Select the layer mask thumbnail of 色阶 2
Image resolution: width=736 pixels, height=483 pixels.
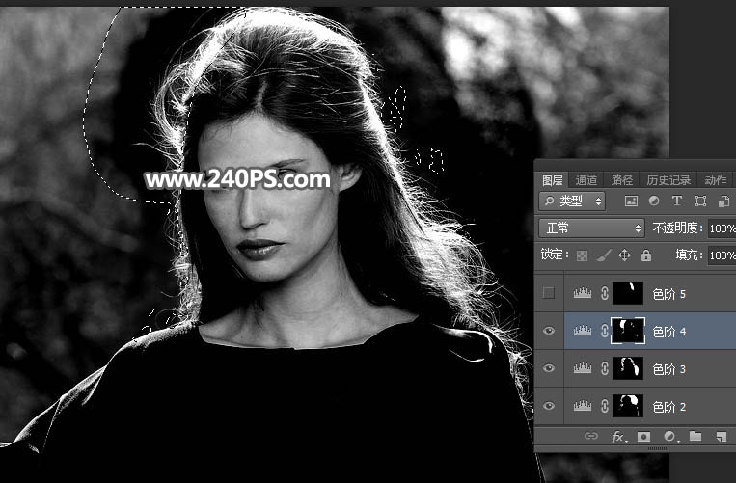click(628, 406)
